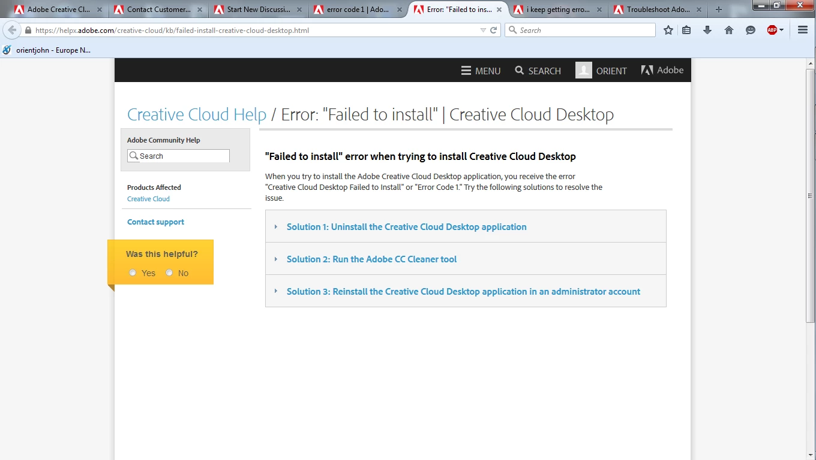Switch to the 'i keep getting erro...' tab
The image size is (816, 460).
tap(558, 10)
